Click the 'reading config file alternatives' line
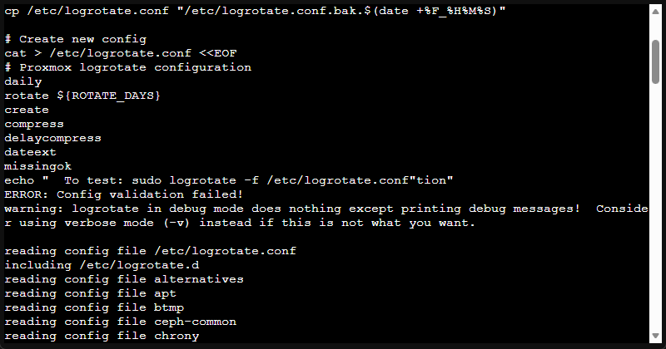Viewport: 666px width, 349px height. pos(124,279)
